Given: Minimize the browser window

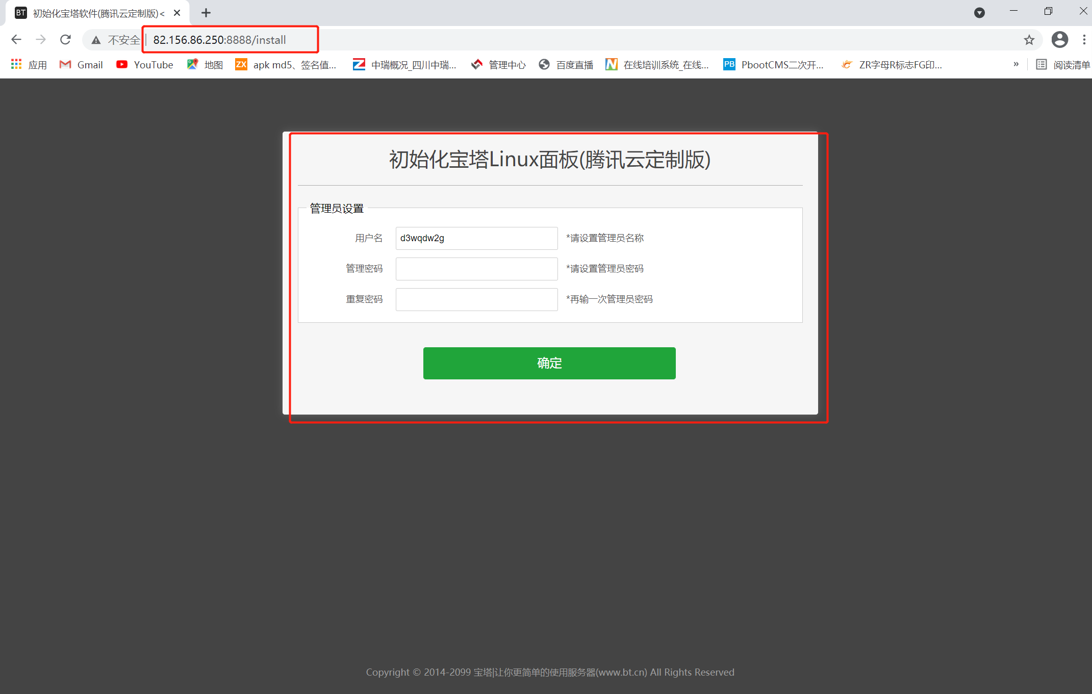Looking at the screenshot, I should pyautogui.click(x=1013, y=11).
